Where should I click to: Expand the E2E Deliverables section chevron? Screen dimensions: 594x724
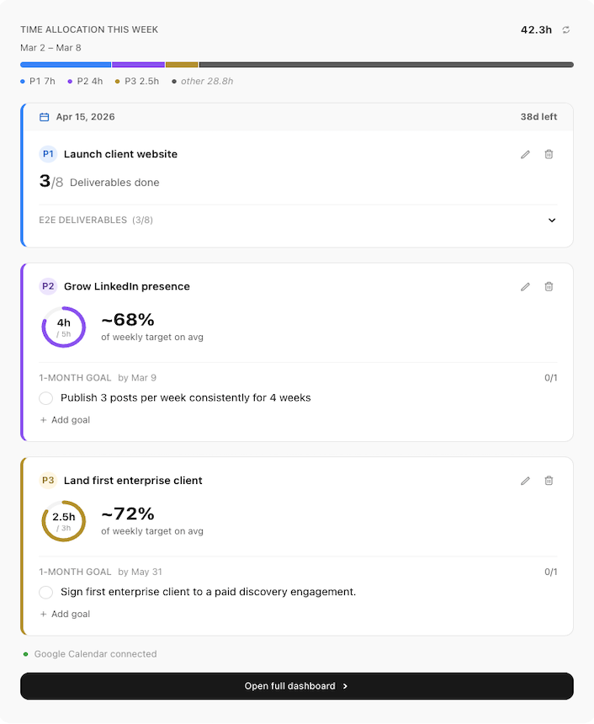[552, 221]
